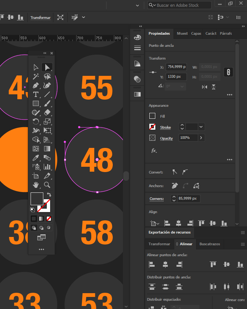The width and height of the screenshot is (247, 309).
Task: Select the Artboard tool
Action: [x=36, y=175]
